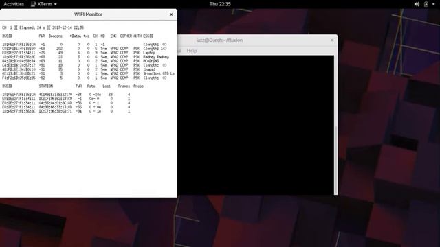This screenshot has width=440, height=247.
Task: Click the Probe column header
Action: (138, 86)
